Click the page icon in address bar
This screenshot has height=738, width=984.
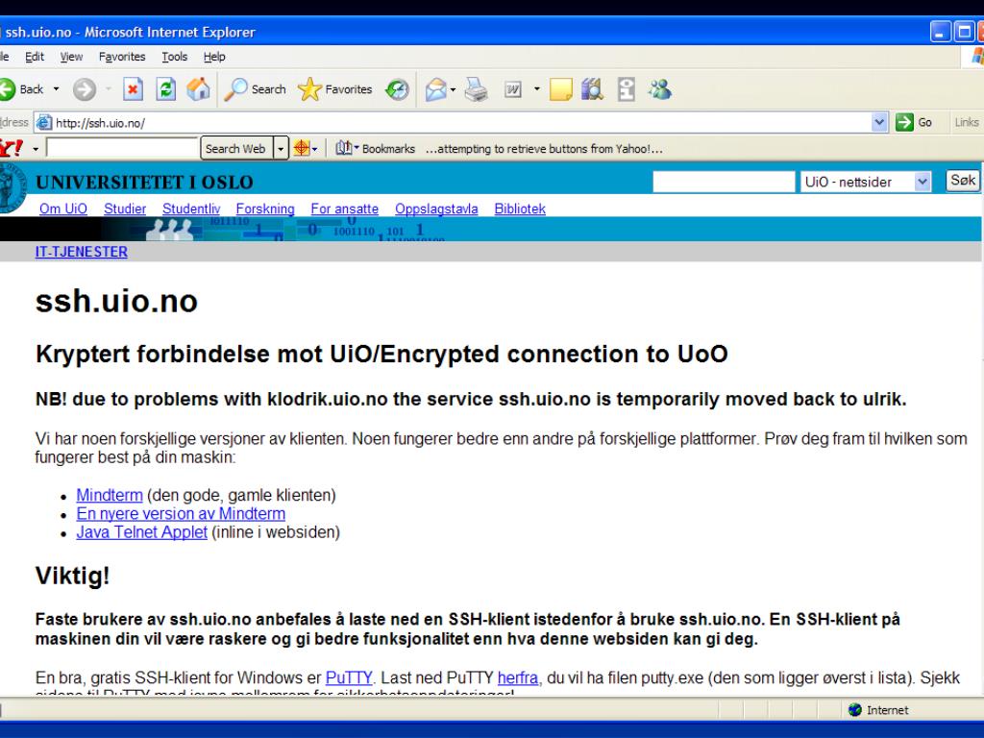[x=44, y=122]
